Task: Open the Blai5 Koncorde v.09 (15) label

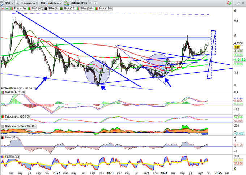Action: click(20, 126)
